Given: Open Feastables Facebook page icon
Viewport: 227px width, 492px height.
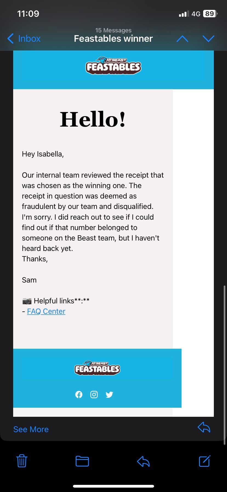Looking at the screenshot, I should coord(79,394).
